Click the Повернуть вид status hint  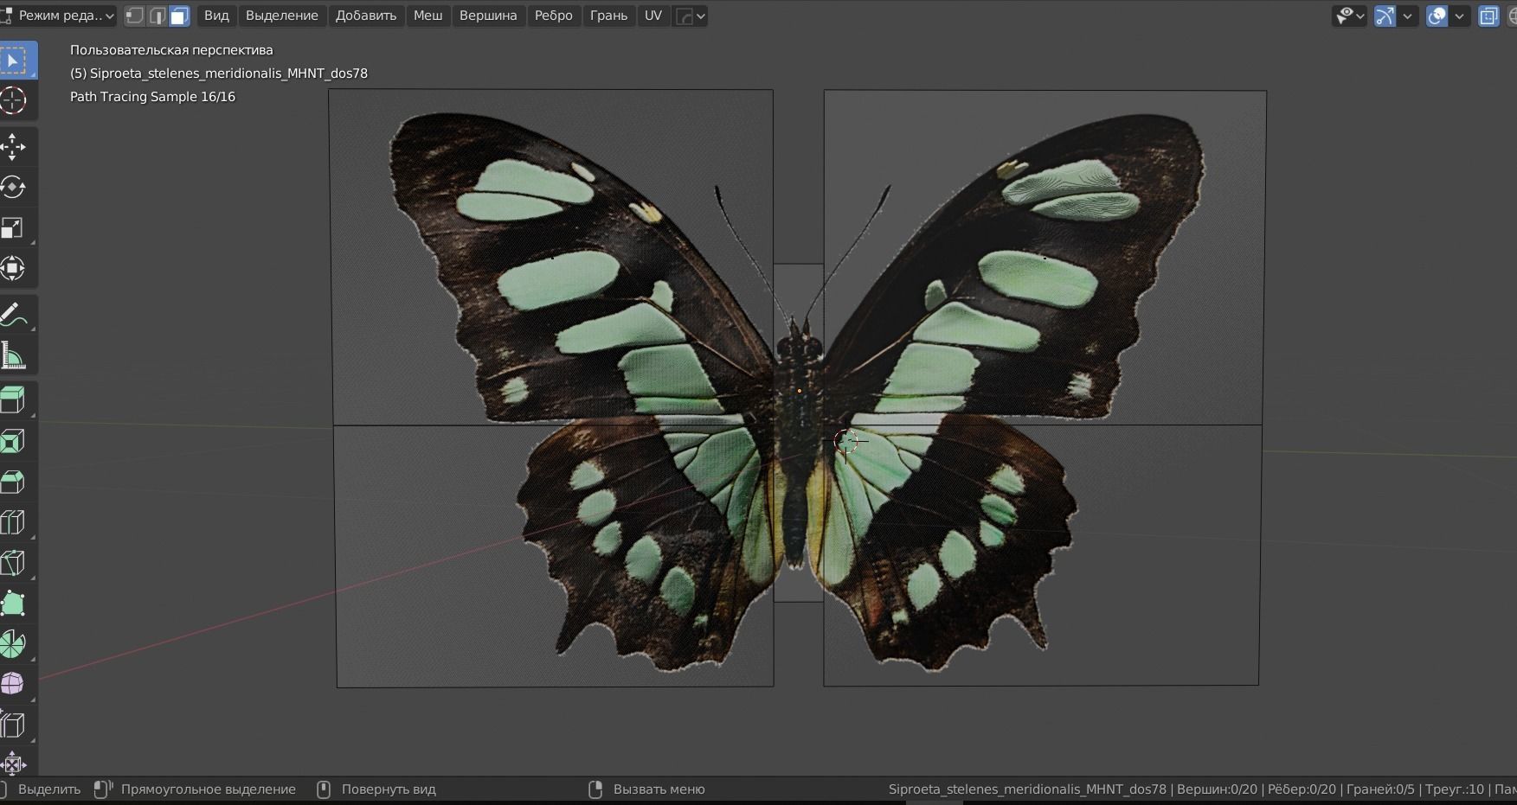389,789
